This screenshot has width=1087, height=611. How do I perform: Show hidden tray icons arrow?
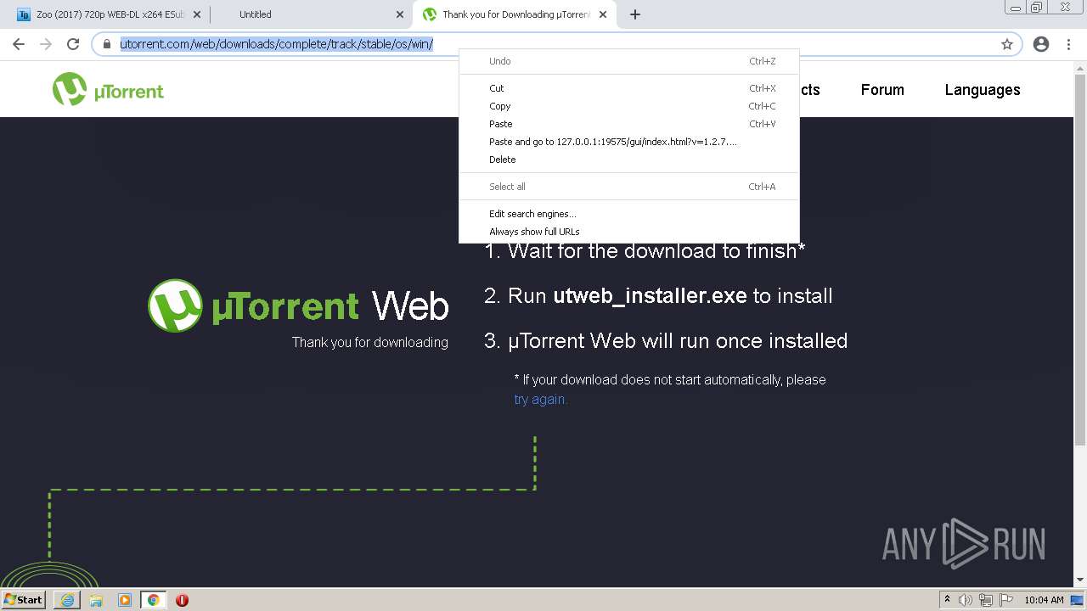tap(947, 600)
